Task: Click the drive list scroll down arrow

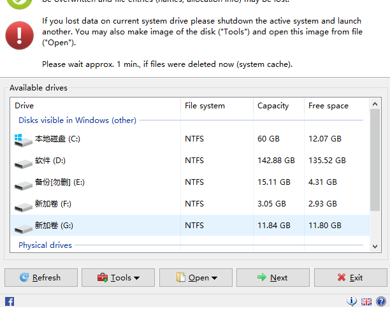Action: click(x=375, y=245)
